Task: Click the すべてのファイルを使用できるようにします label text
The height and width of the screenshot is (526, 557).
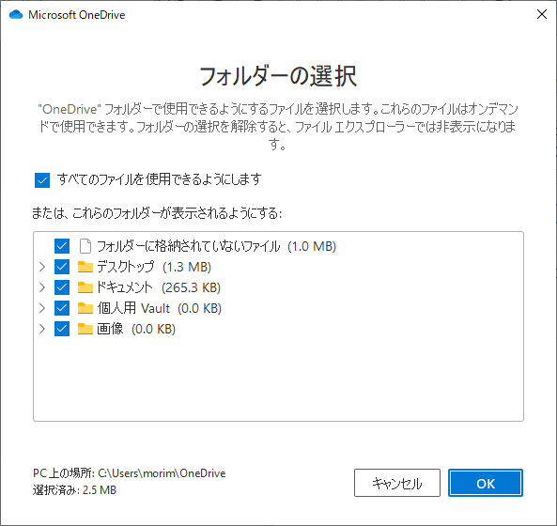Action: pyautogui.click(x=160, y=179)
